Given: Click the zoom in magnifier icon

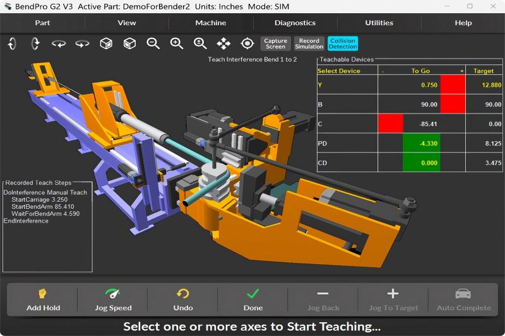Looking at the screenshot, I should 177,43.
